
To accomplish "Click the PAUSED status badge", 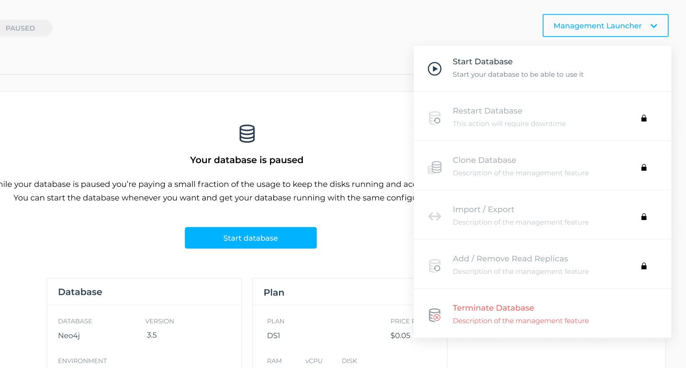I will click(x=20, y=28).
